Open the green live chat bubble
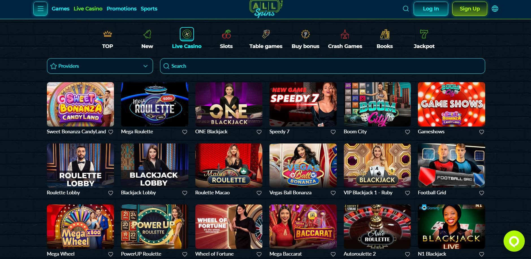The image size is (531, 259). [x=514, y=241]
